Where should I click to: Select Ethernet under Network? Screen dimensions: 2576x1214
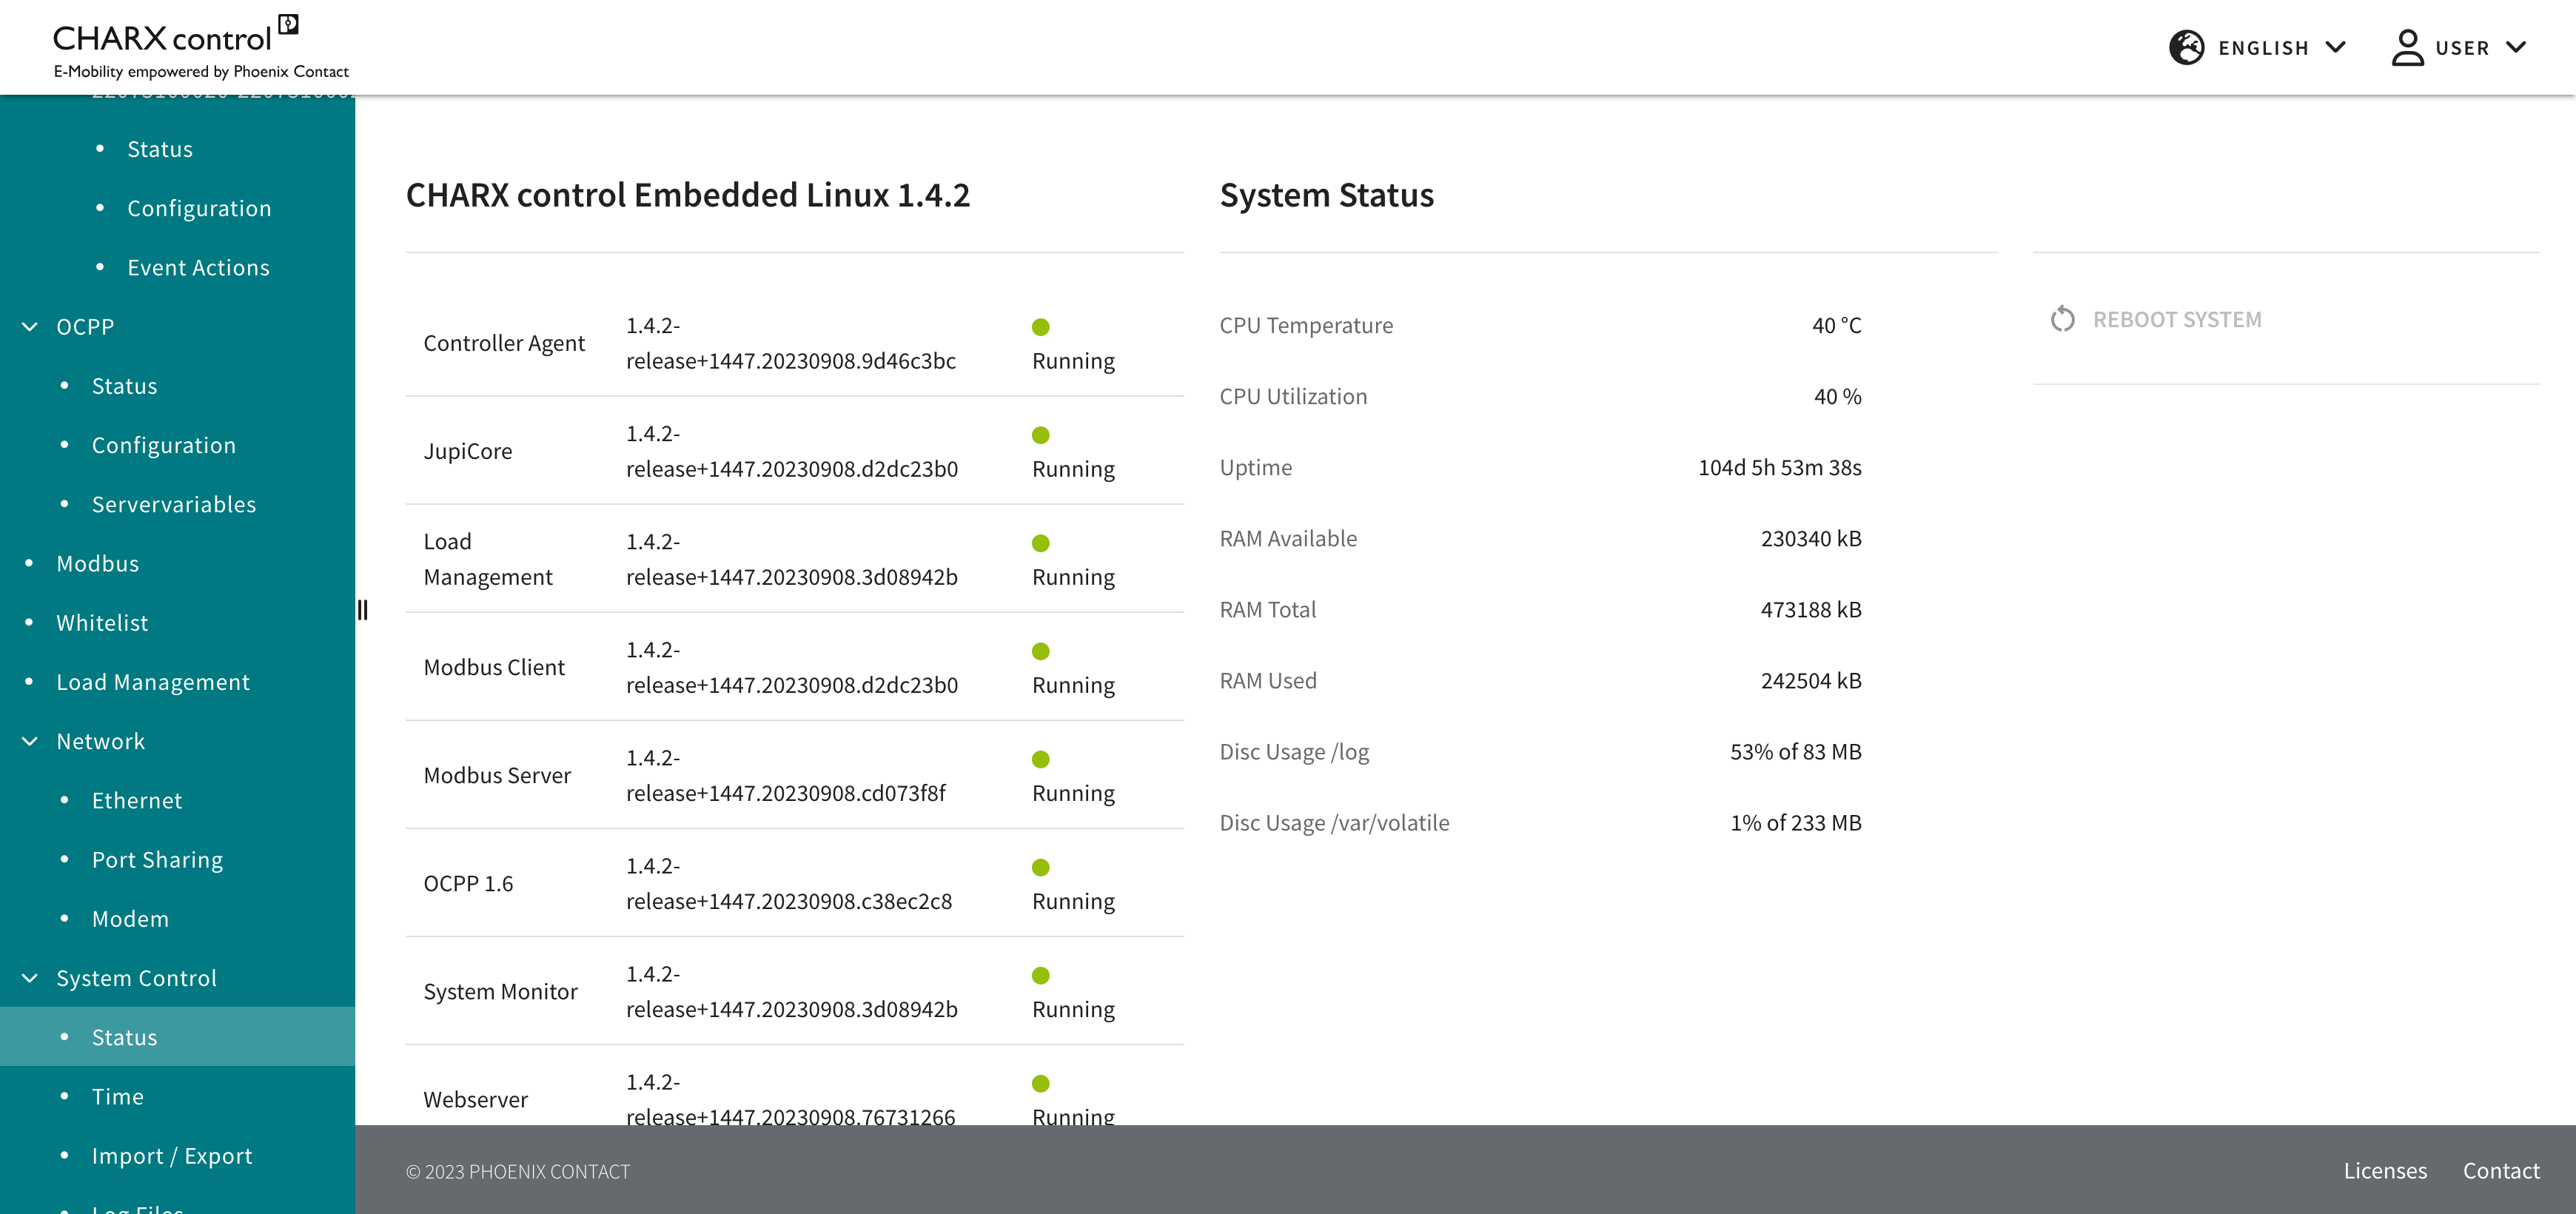point(137,800)
